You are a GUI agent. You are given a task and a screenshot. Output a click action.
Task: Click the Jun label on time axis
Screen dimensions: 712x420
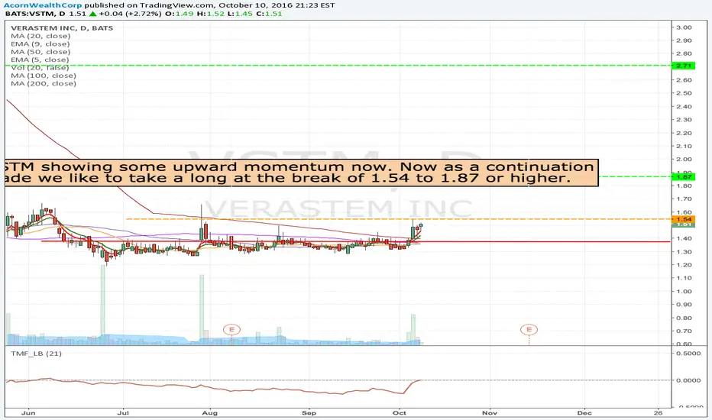click(x=28, y=412)
